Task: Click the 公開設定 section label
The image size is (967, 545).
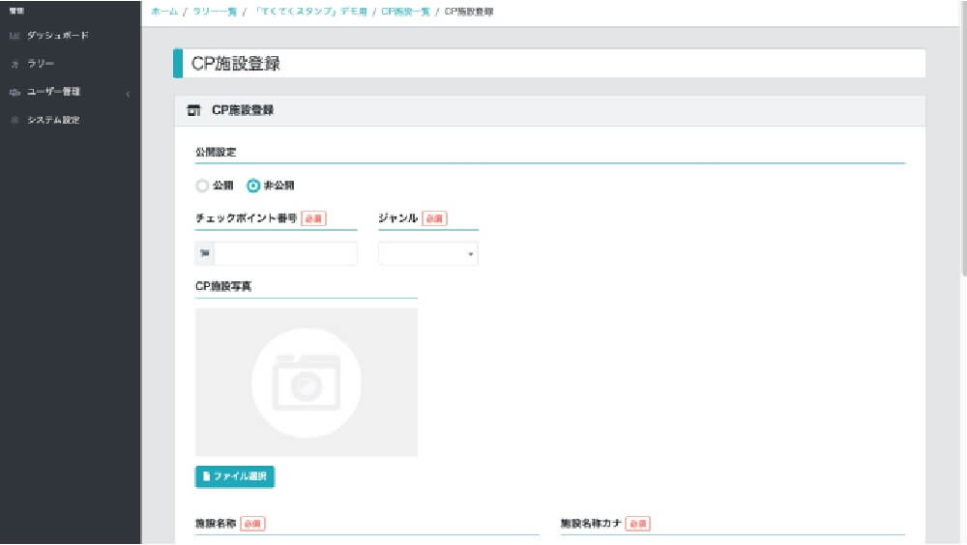Action: [216, 153]
